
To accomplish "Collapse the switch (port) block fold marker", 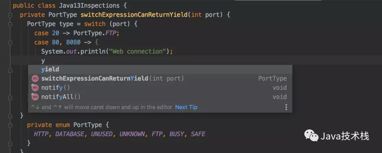I will tap(10, 24).
